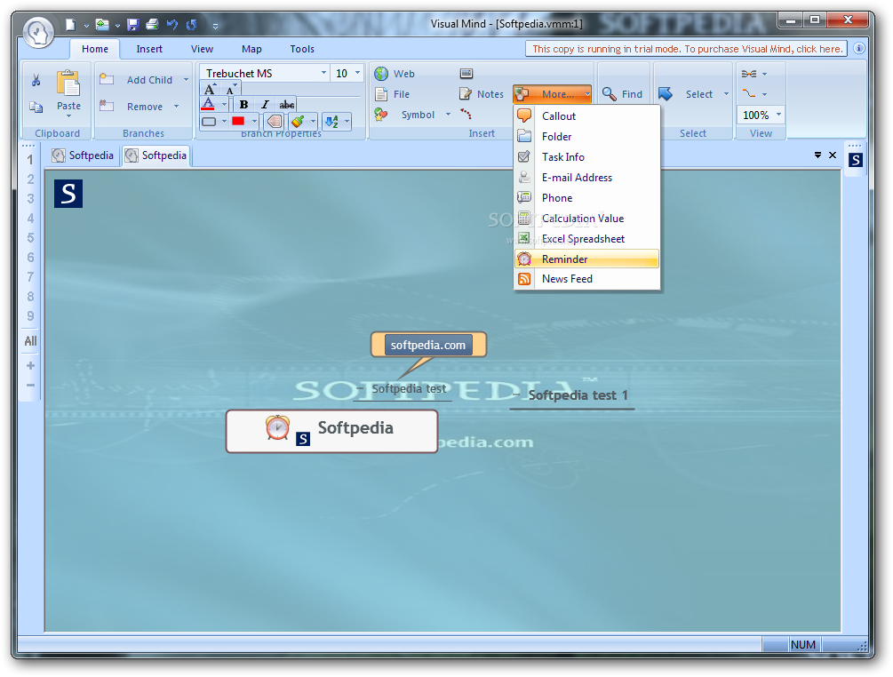Show level 3 using sidebar number 3
Screen dimensions: 893x677
click(x=31, y=199)
